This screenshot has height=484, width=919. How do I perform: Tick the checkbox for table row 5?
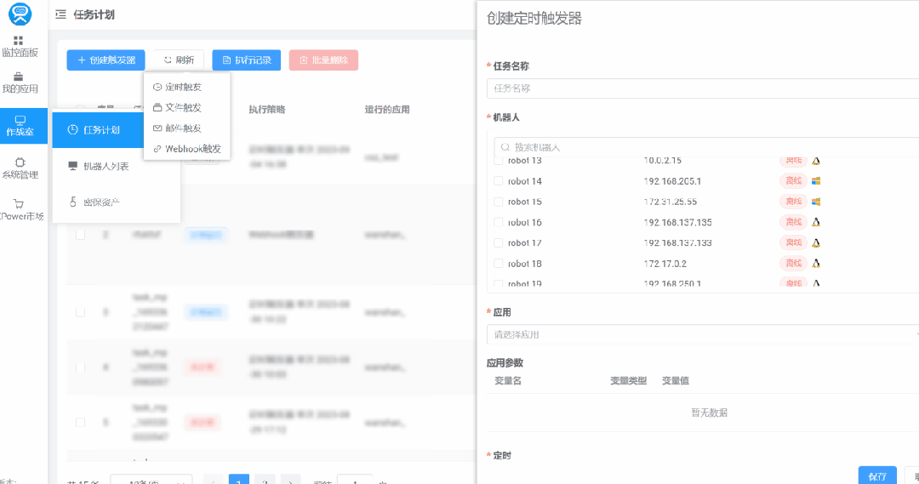(x=80, y=423)
